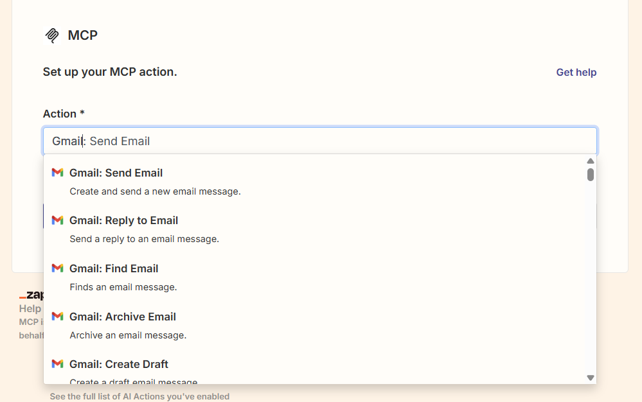Click the 'Create and send a new email message.' description
Viewport: 642px width, 402px height.
tap(155, 191)
